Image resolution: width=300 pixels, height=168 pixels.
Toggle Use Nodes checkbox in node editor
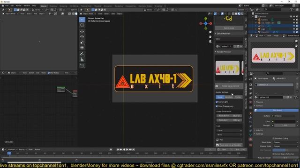click(49, 73)
